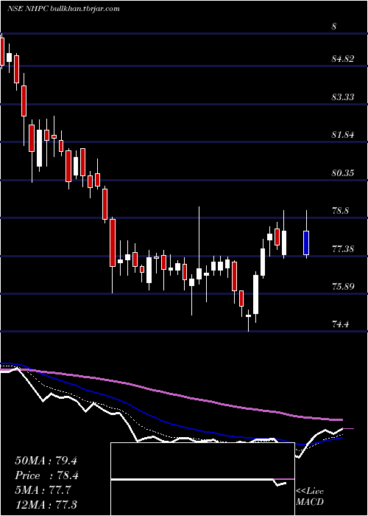Click the Live MACD indicator box

pos(202,479)
